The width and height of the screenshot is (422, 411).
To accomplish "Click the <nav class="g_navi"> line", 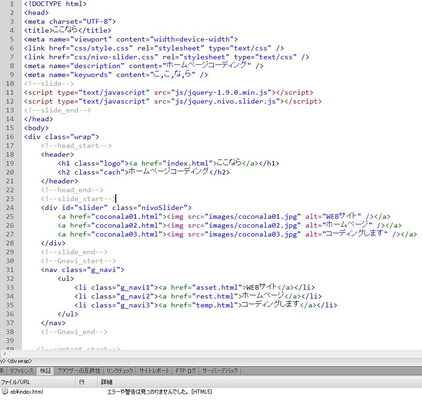I will click(83, 270).
